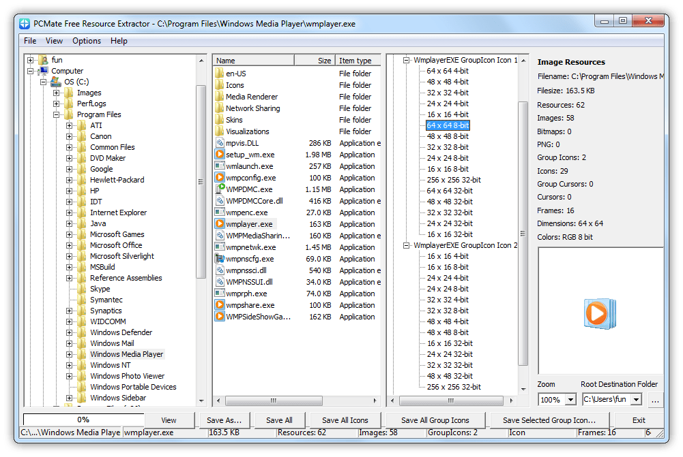Expand the Images folder node
The image size is (683, 457).
pos(56,93)
